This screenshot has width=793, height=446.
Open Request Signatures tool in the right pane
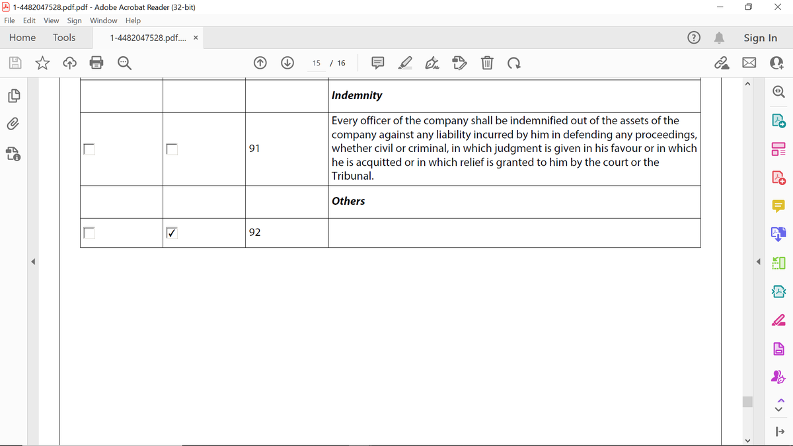click(x=778, y=377)
